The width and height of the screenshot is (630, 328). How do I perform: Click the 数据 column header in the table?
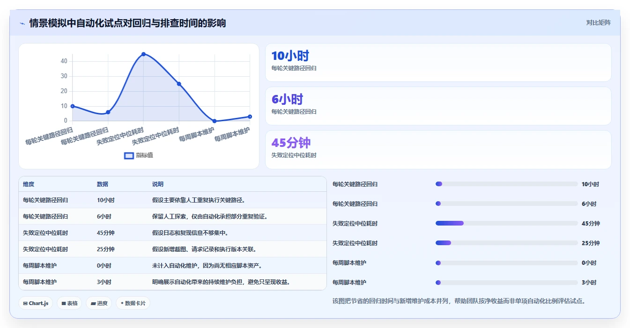(103, 184)
